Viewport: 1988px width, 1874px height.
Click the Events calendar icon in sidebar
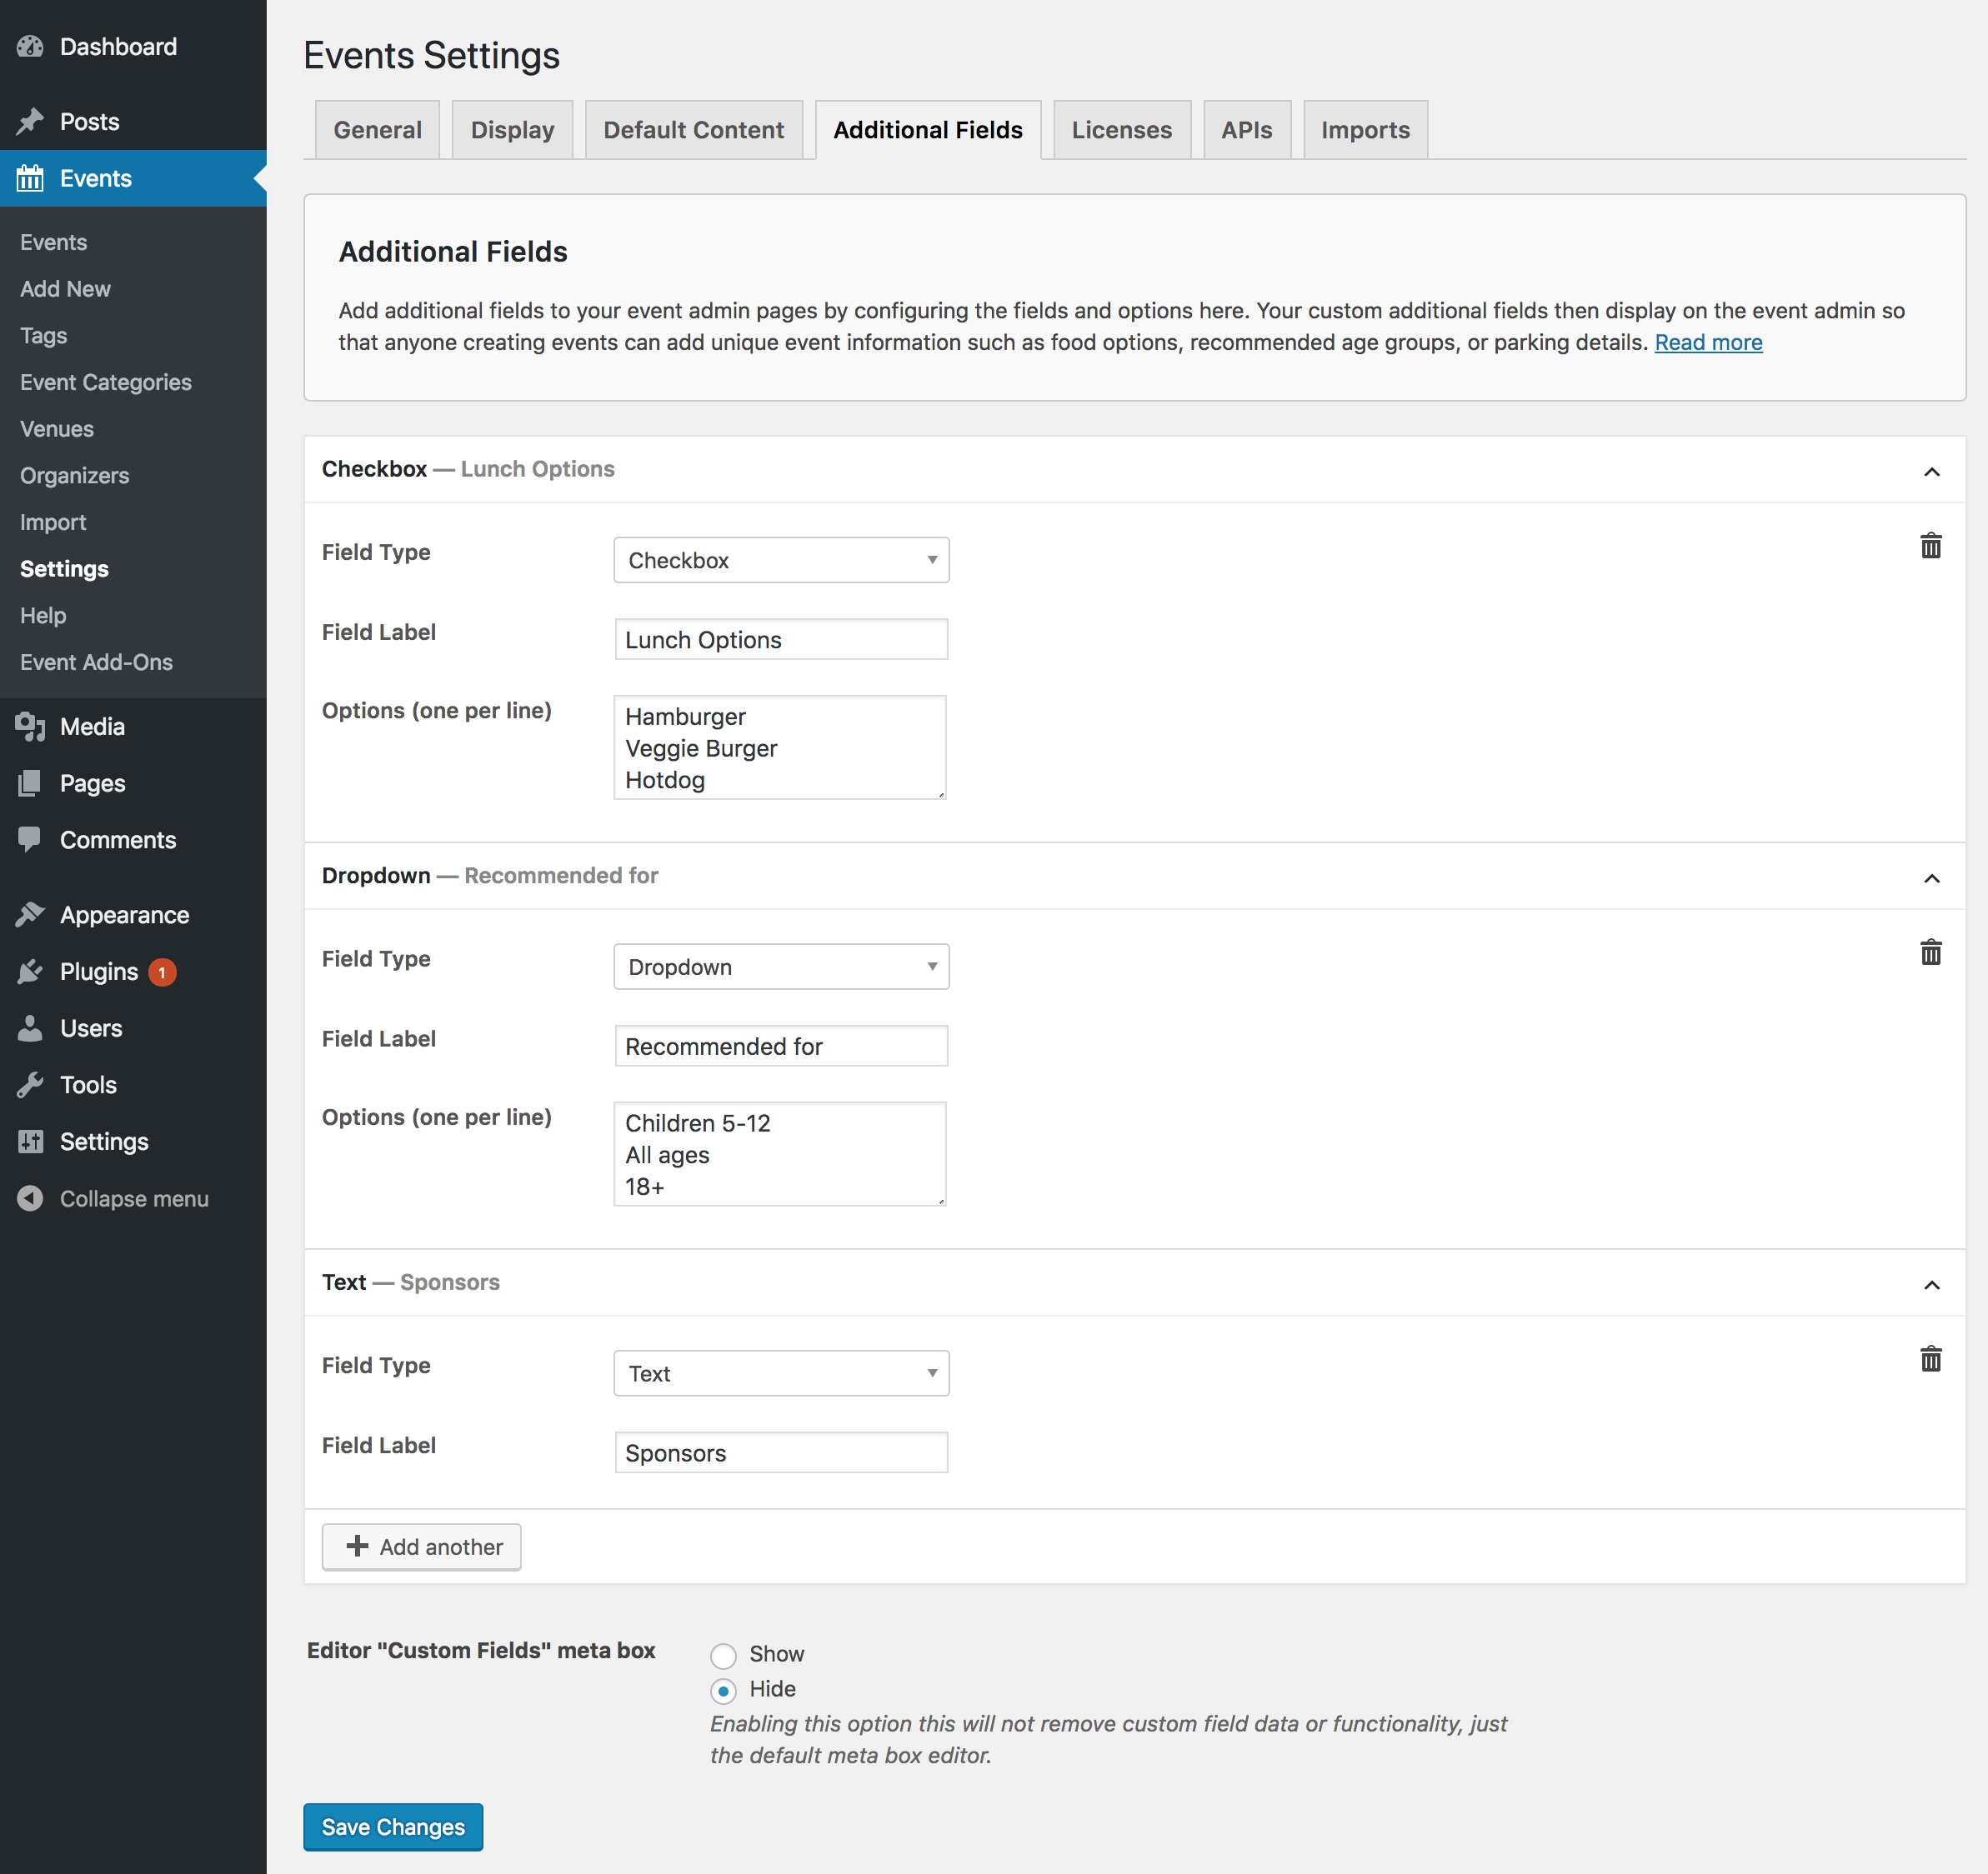[x=30, y=177]
